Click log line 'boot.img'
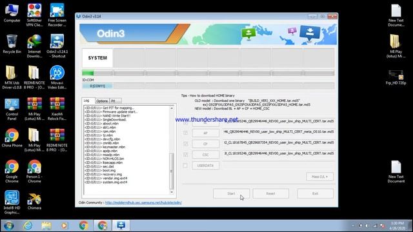Screen dimensions: 413x232 click(100, 170)
